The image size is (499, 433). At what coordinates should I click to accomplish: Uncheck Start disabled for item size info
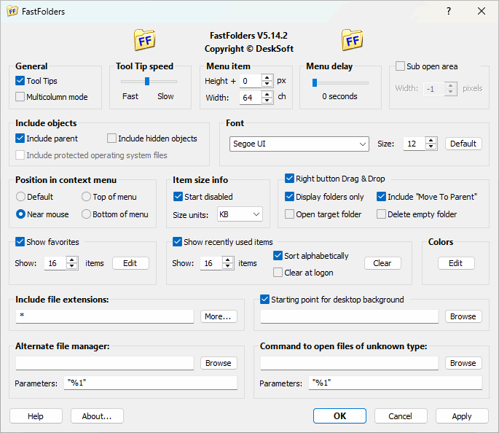pyautogui.click(x=178, y=196)
